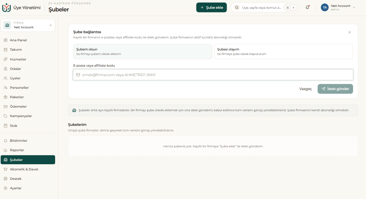Select the Şubem olsun option
366x199 pixels.
143,51
